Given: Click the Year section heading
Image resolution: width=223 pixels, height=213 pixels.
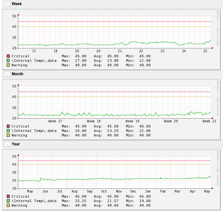Looking at the screenshot, I should tap(16, 144).
